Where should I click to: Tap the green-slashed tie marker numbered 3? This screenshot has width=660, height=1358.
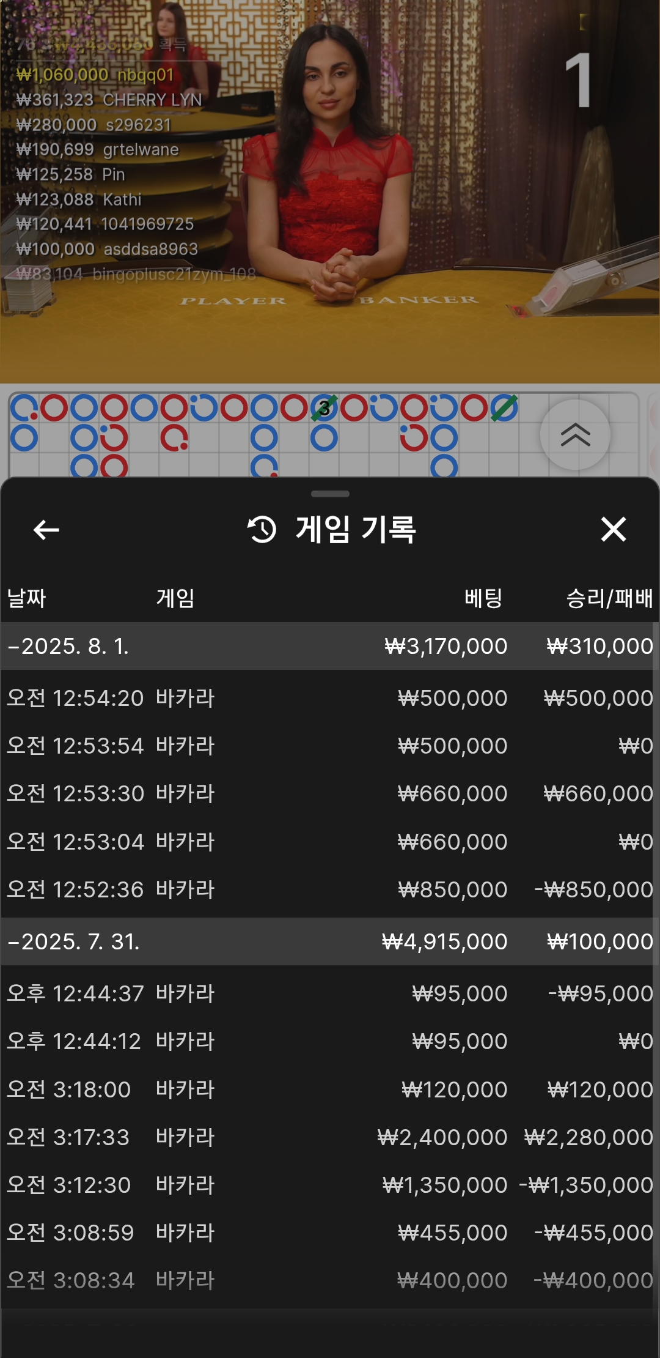(324, 408)
